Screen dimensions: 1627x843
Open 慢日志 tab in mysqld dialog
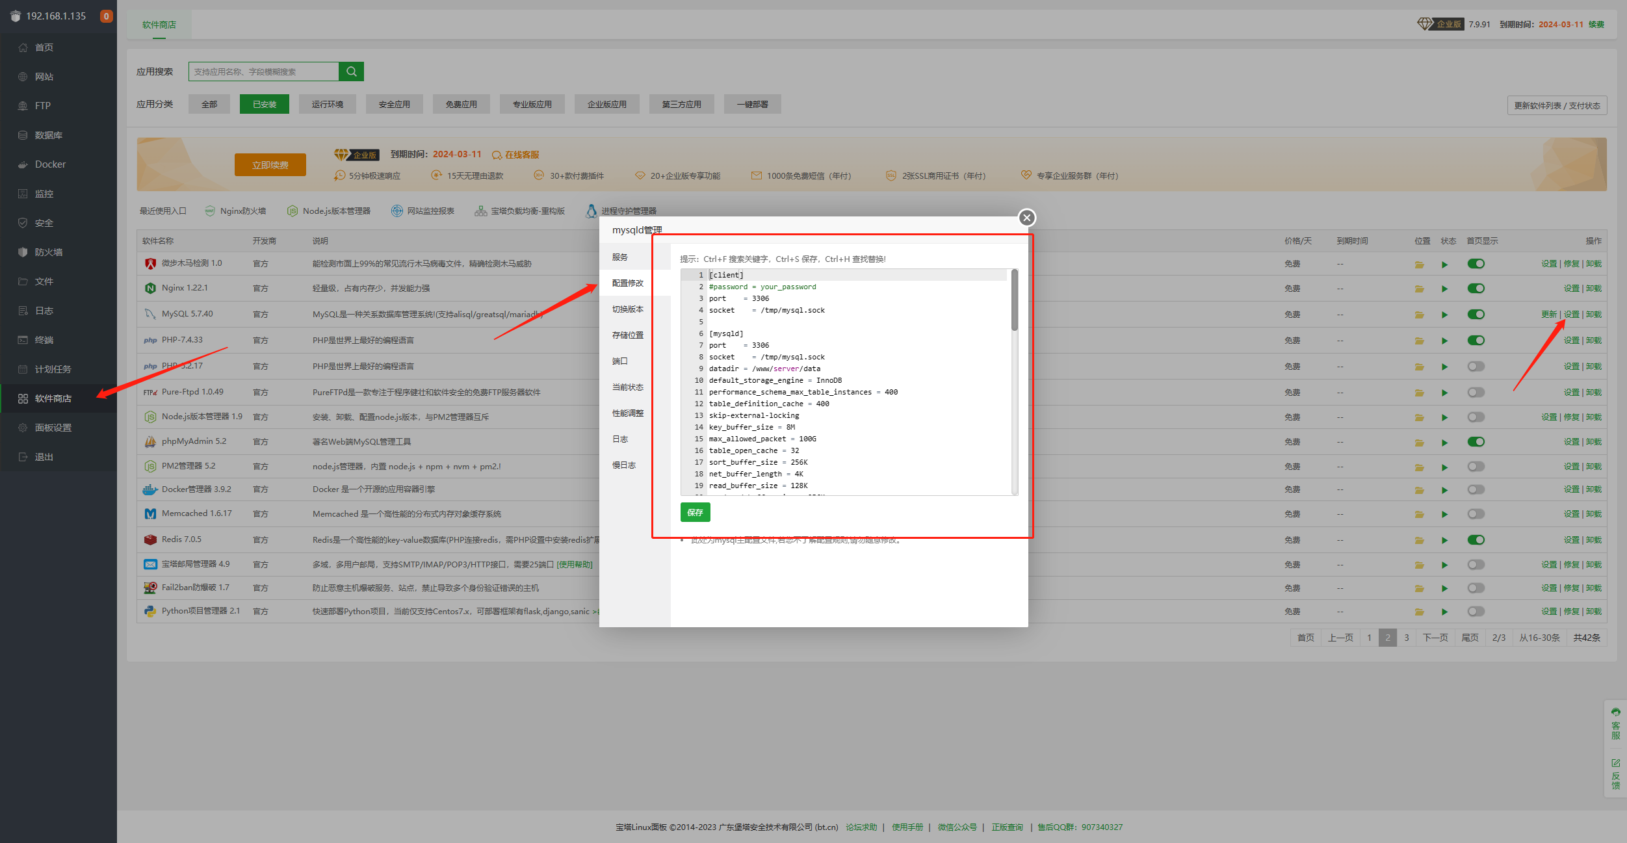[x=634, y=465]
